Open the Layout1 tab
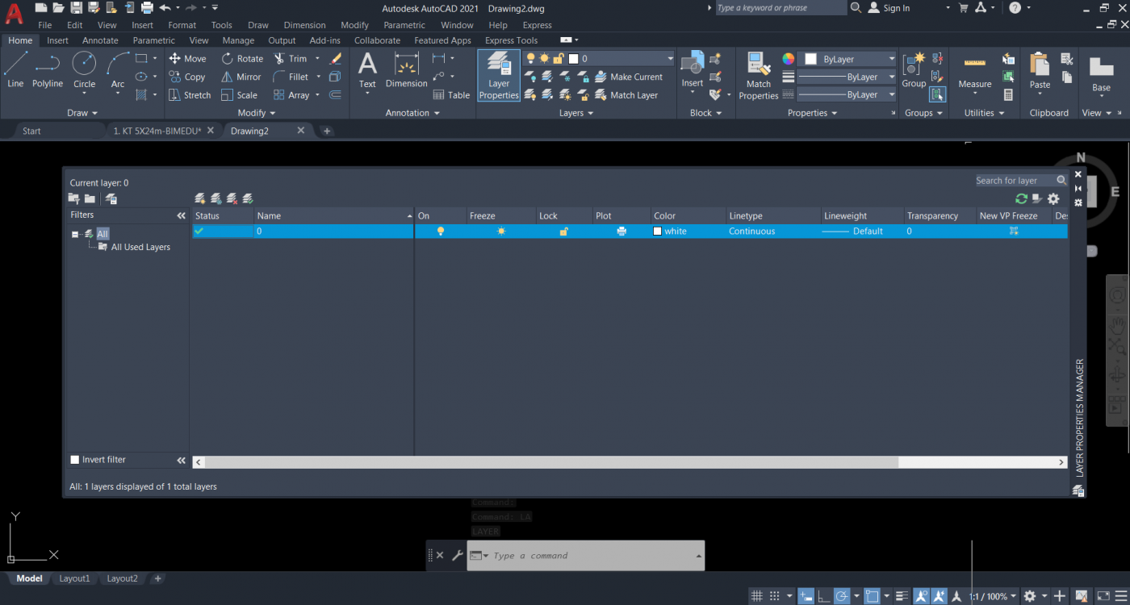The image size is (1130, 605). 74,578
